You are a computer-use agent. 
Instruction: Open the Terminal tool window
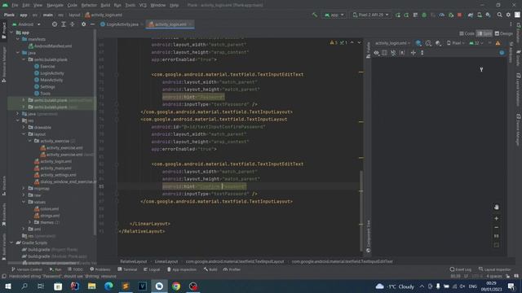(x=127, y=269)
